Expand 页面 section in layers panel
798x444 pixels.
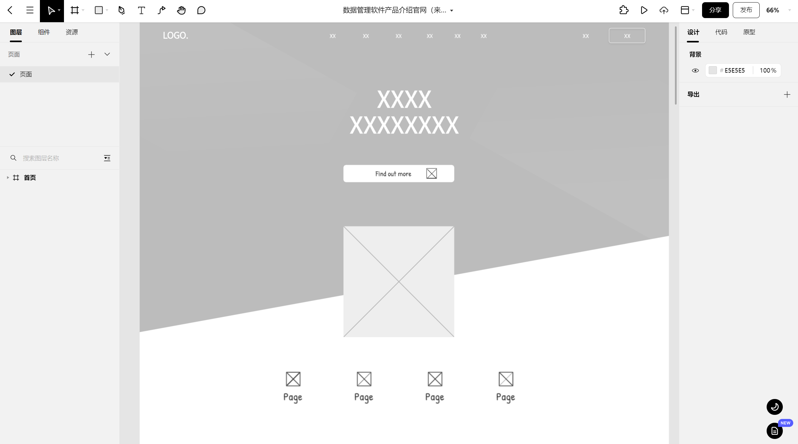(x=108, y=54)
